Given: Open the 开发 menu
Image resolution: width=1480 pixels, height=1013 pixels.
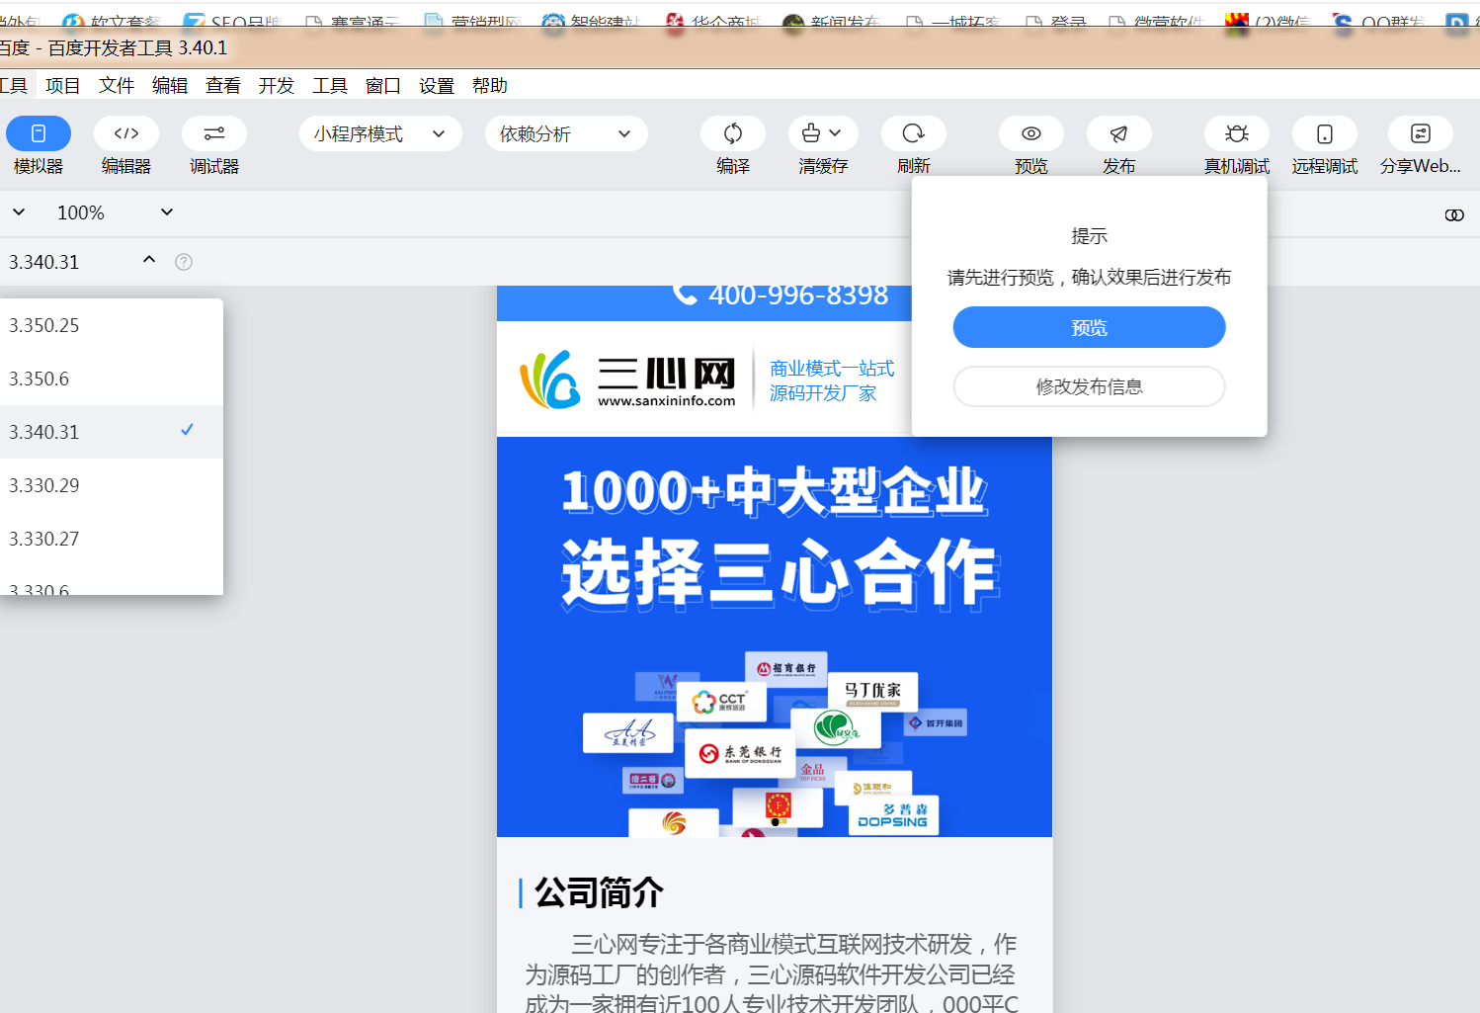Looking at the screenshot, I should (x=277, y=86).
